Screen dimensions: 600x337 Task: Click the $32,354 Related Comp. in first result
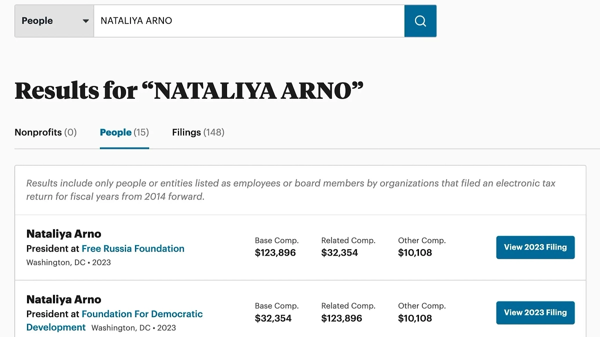339,253
